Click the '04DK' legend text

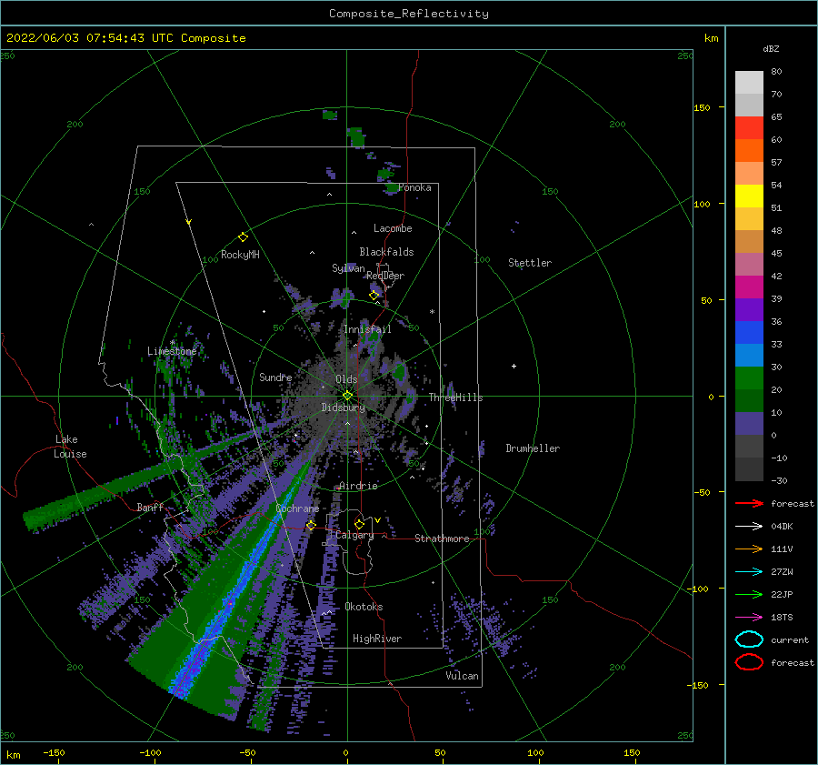782,526
